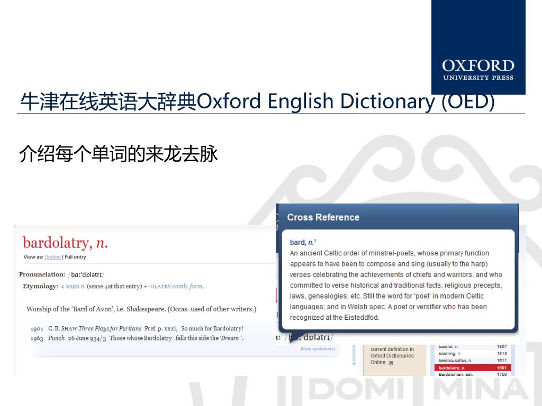This screenshot has height=406, width=542.
Task: Click the subtitle '介绍每个单词的来龙去脉'
Action: pyautogui.click(x=119, y=154)
